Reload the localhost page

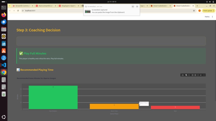click(18, 11)
